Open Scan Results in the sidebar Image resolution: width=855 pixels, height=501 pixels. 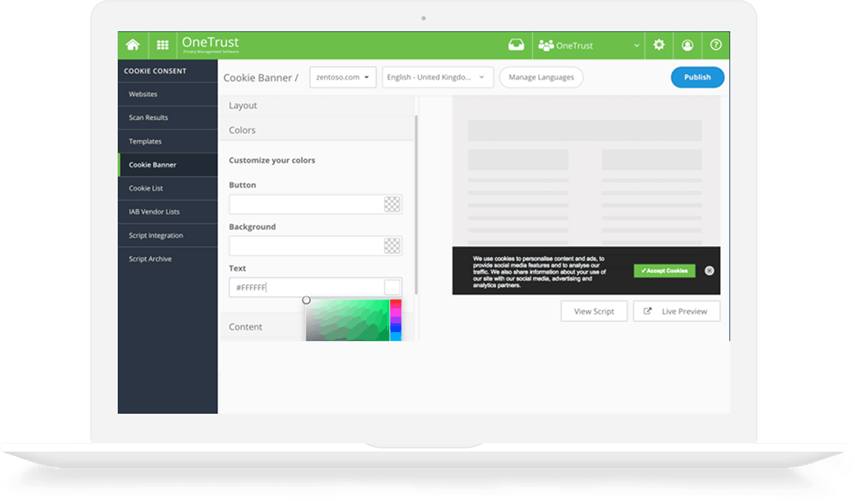(167, 117)
